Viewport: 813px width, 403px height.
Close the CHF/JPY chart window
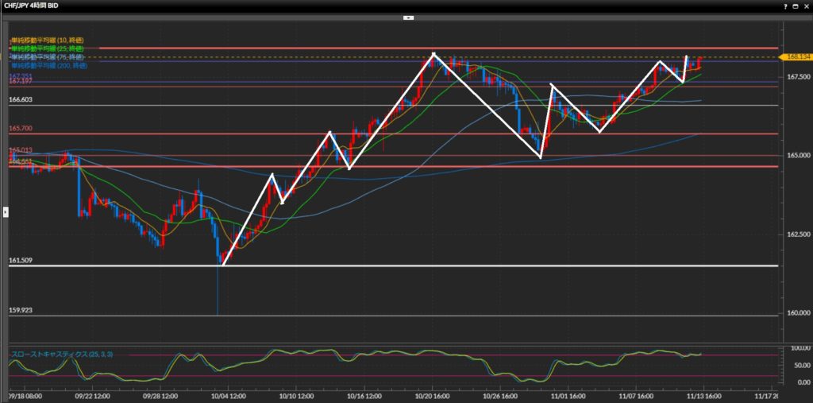pyautogui.click(x=806, y=6)
